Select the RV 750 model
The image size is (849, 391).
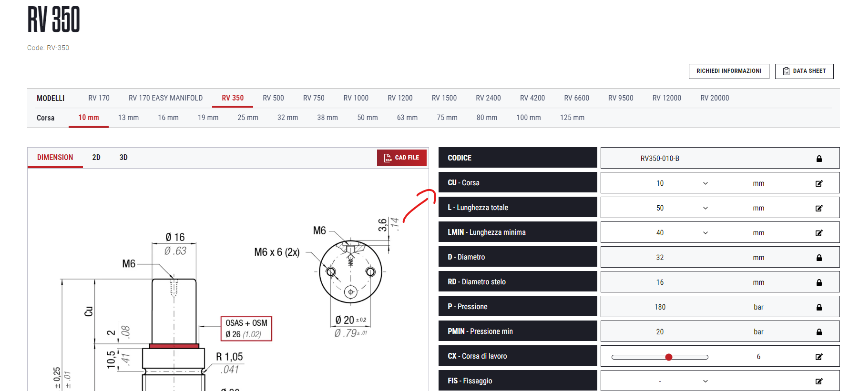point(314,98)
